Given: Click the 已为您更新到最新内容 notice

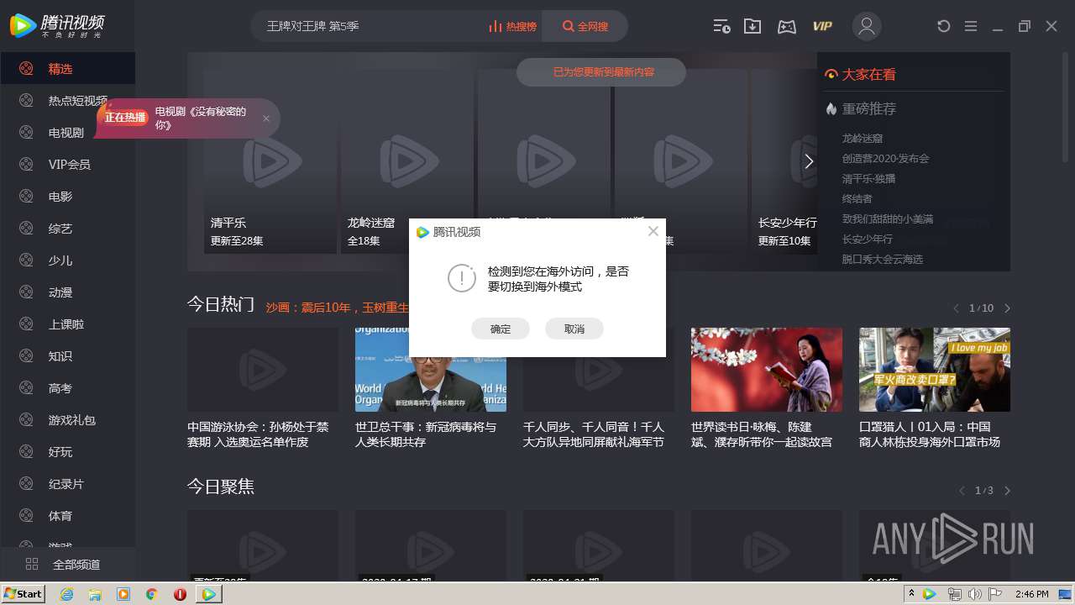Looking at the screenshot, I should click(601, 72).
